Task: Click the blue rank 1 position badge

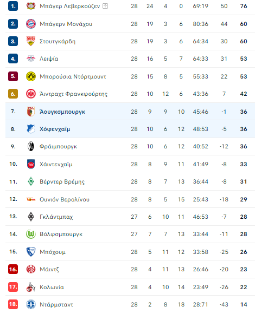Action: [13, 6]
